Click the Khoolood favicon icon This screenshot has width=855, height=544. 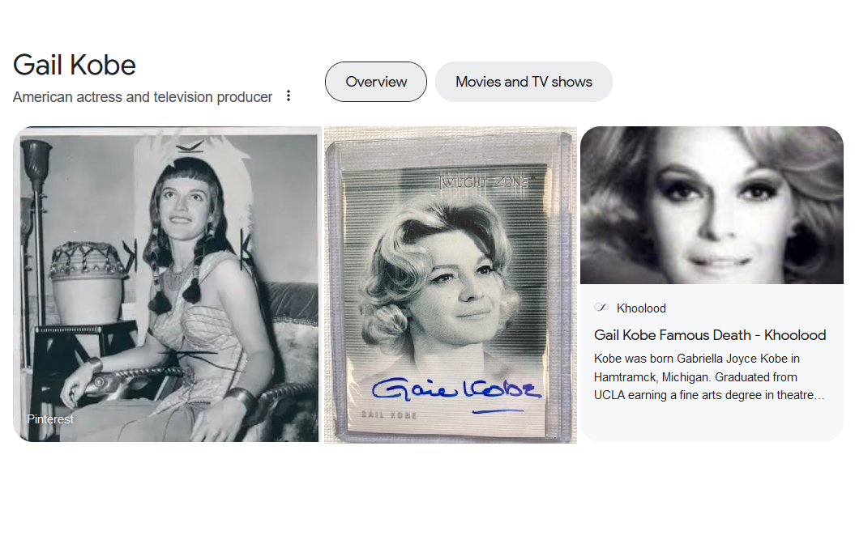click(x=601, y=308)
